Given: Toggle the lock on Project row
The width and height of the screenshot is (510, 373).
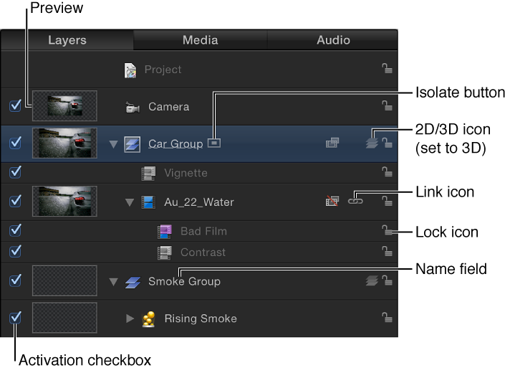Looking at the screenshot, I should pyautogui.click(x=387, y=69).
